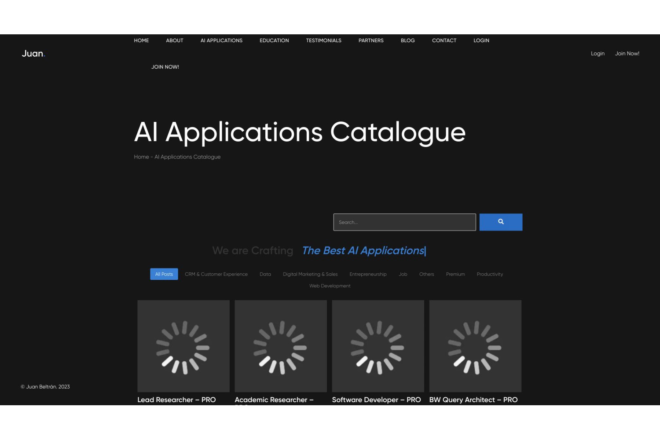Click the magnifier search button
This screenshot has width=660, height=440.
click(x=501, y=222)
